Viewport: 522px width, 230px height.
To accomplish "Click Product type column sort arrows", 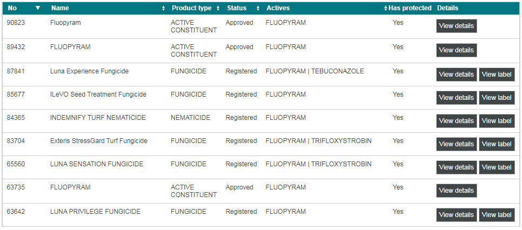I will (x=218, y=9).
